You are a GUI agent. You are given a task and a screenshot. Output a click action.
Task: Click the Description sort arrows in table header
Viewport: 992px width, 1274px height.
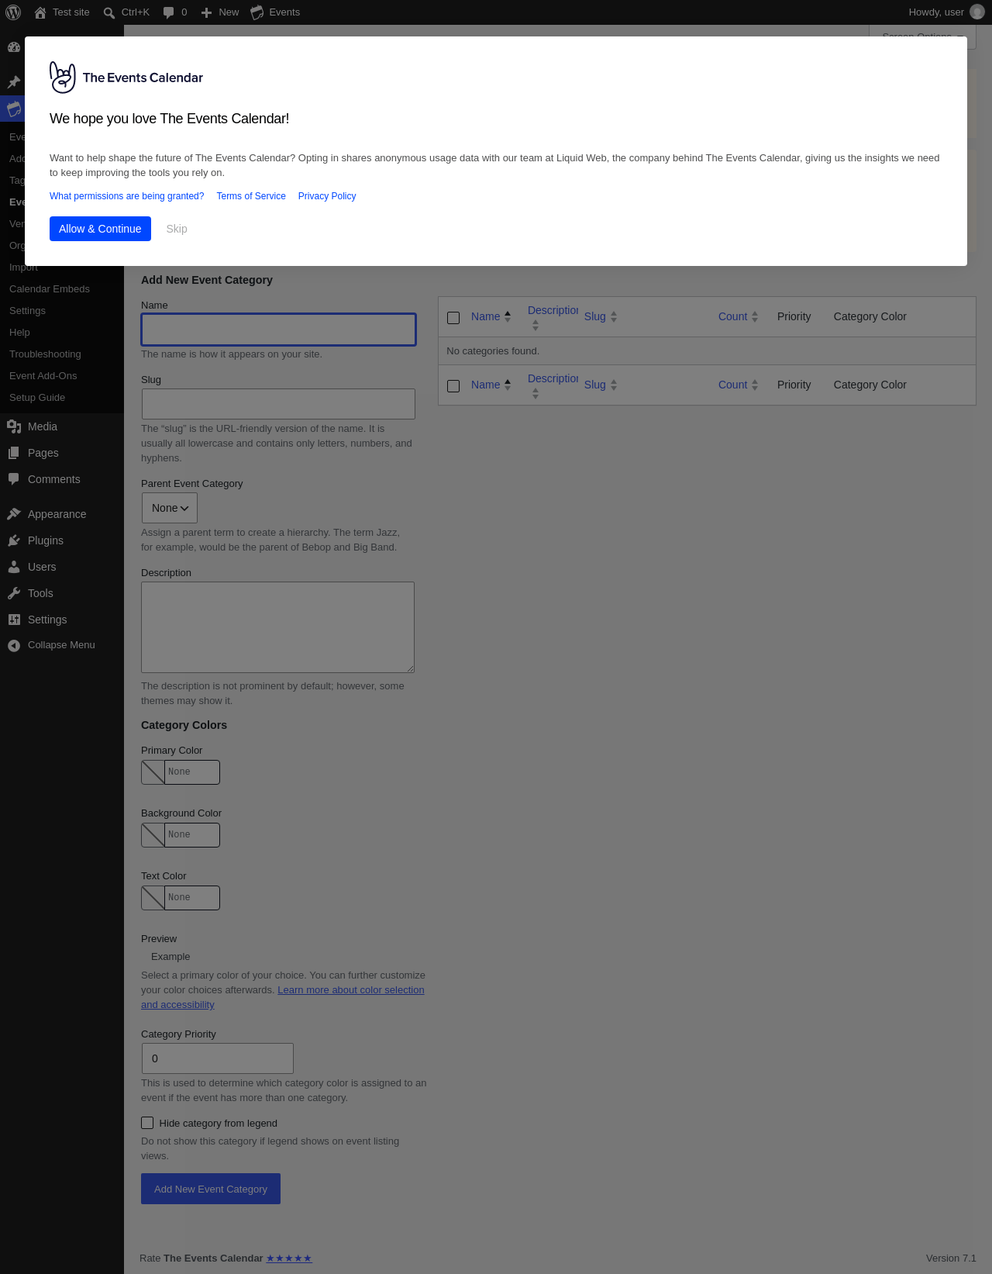(x=536, y=326)
